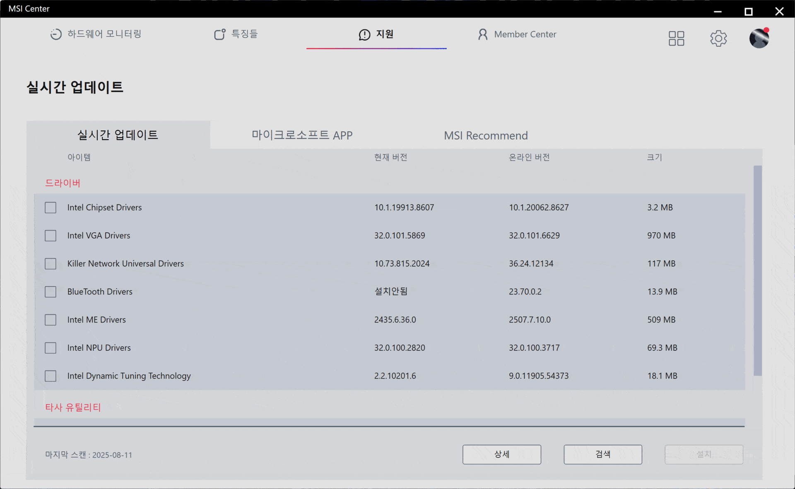Screen dimensions: 795x489
Task: Click the 크기 column header
Action: [x=655, y=157]
